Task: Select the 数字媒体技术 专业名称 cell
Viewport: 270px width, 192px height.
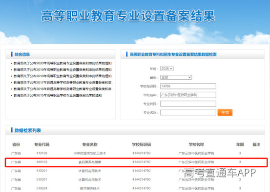Action: click(90, 189)
